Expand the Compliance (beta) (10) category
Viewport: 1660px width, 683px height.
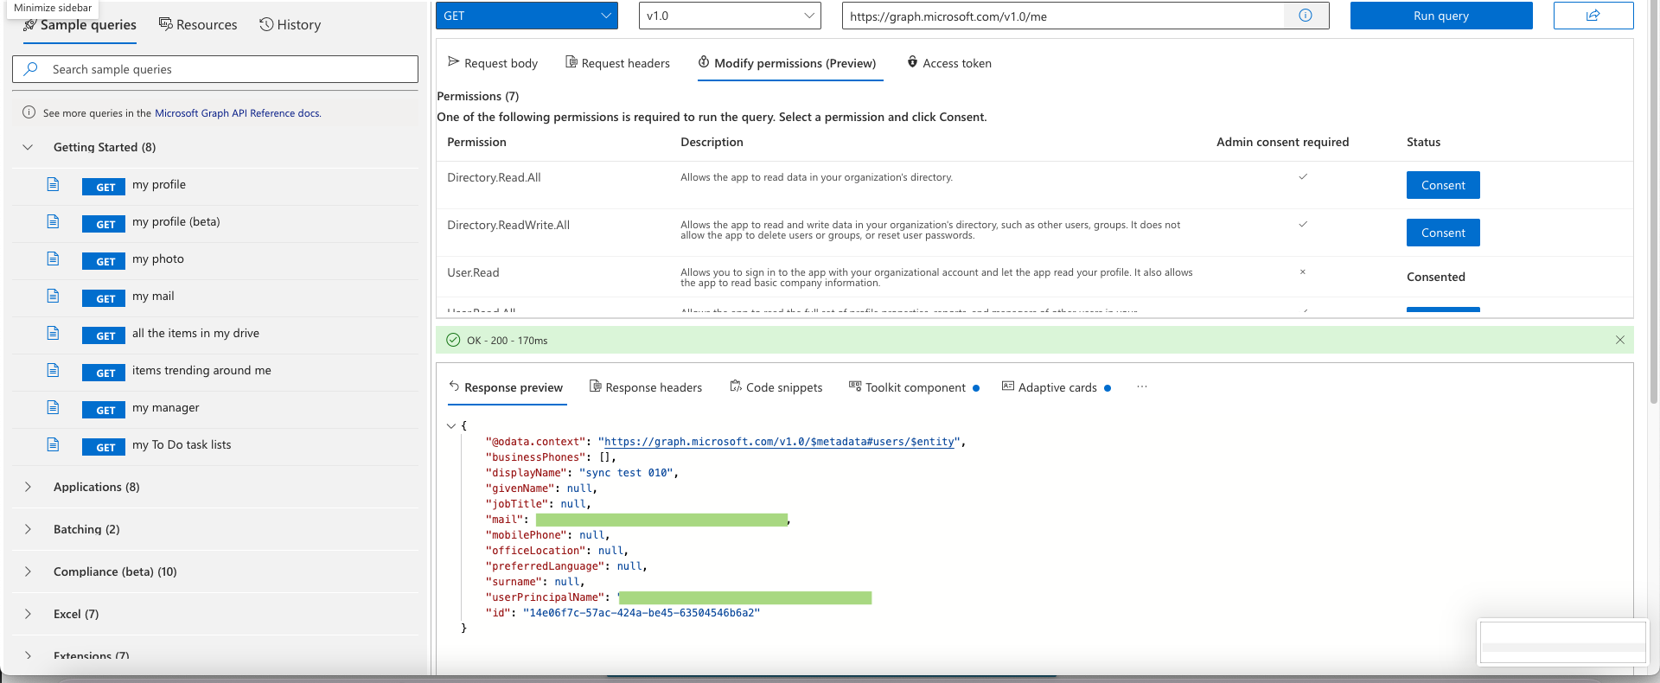click(28, 571)
